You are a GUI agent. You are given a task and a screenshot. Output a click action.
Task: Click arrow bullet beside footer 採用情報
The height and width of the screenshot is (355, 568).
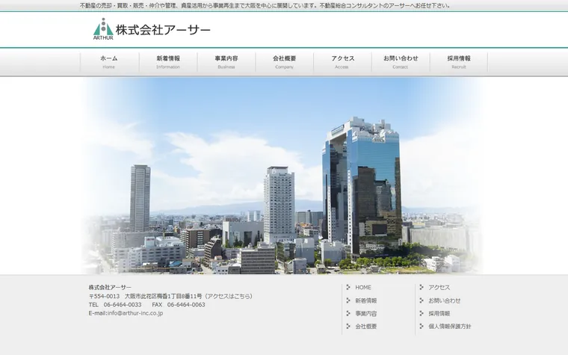422,313
